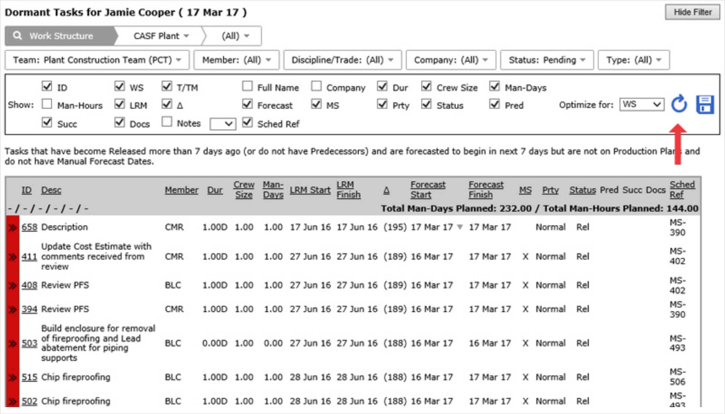The width and height of the screenshot is (725, 414).
Task: Sort by the Crew Size column header
Action: 244,190
